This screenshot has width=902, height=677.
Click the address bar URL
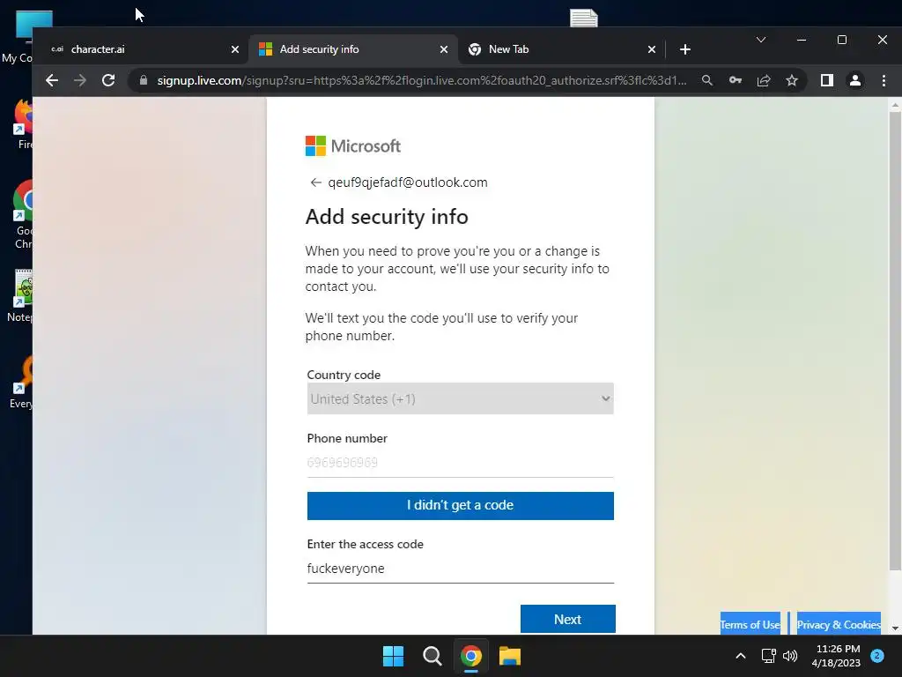click(422, 80)
